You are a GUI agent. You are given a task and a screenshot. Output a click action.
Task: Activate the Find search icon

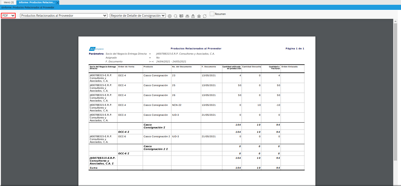click(x=175, y=16)
